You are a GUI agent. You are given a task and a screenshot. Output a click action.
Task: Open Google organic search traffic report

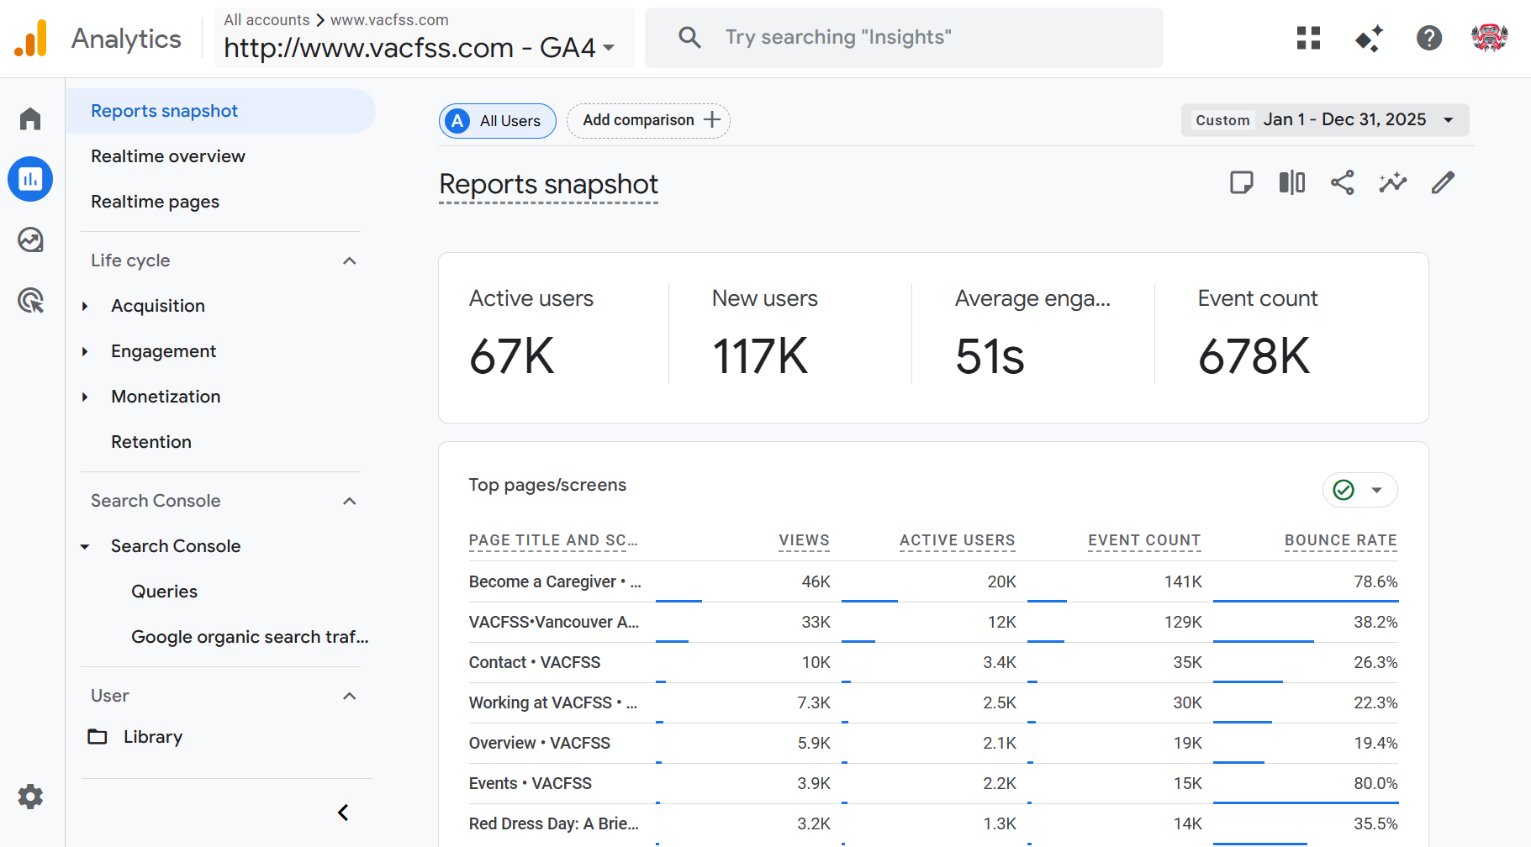[250, 637]
